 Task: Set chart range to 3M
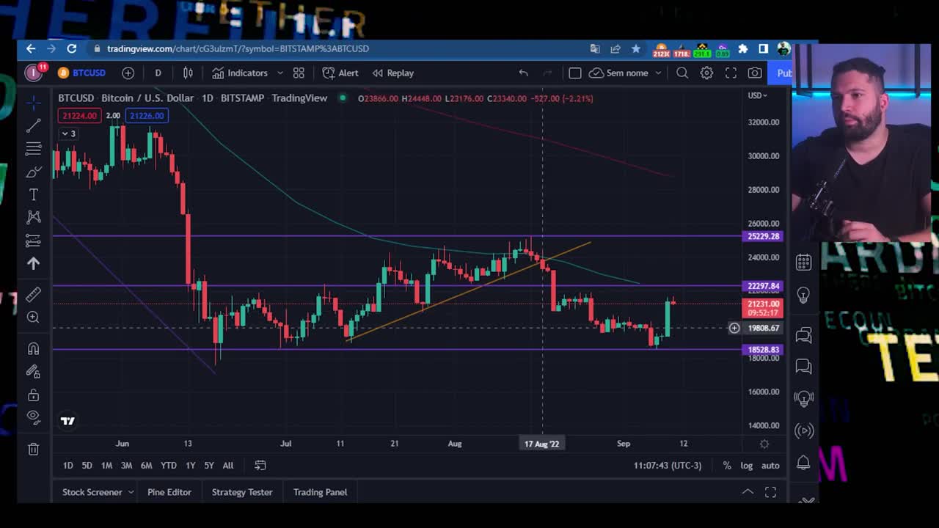tap(126, 465)
